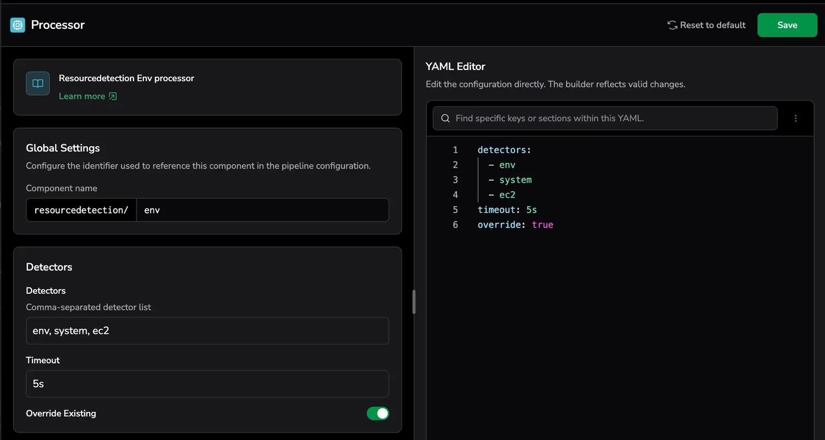Click the Global Settings heading

63,148
